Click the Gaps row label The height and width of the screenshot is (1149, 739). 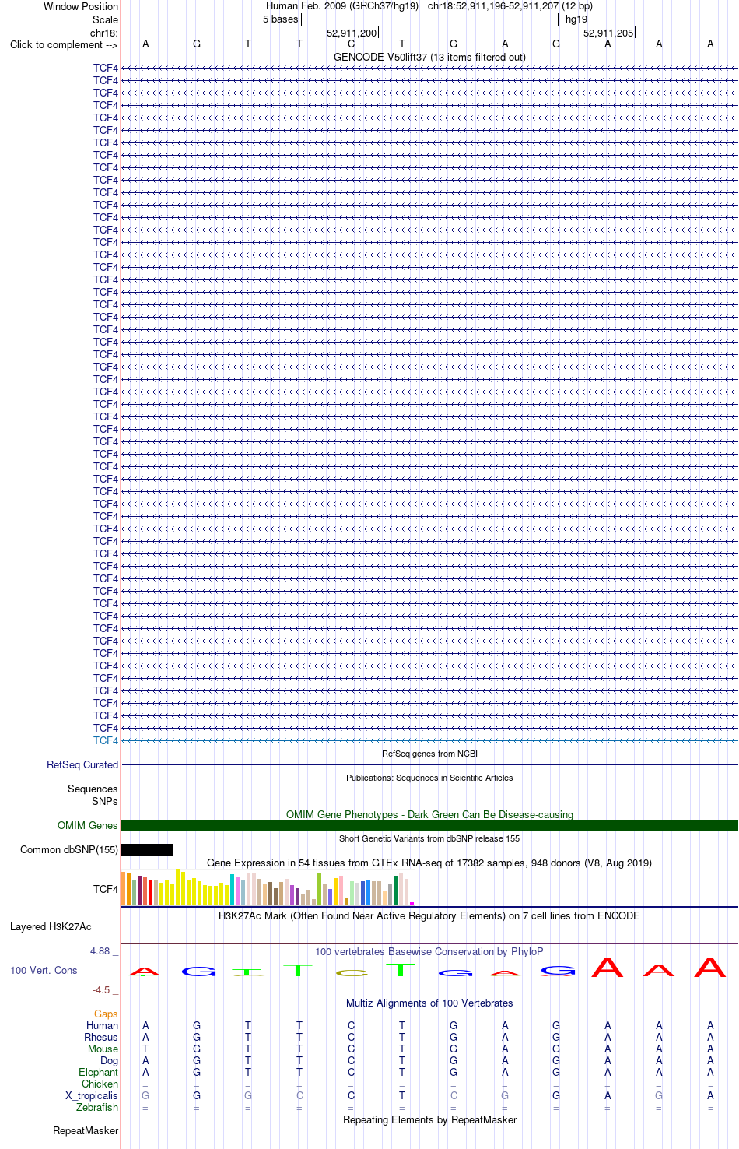point(106,1014)
